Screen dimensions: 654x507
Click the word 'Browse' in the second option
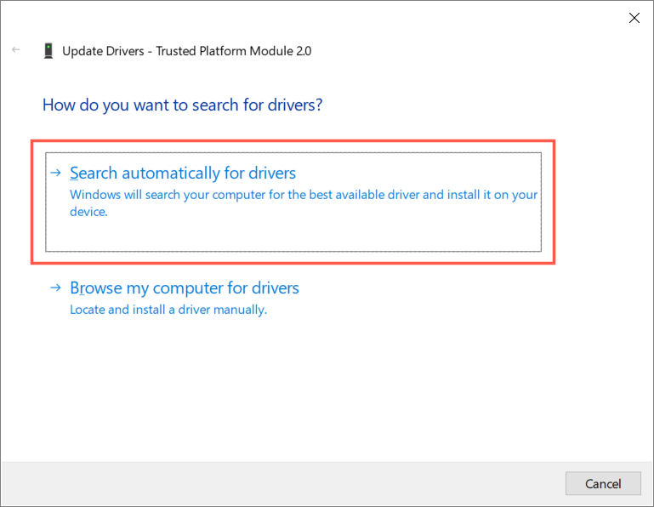[x=96, y=288]
